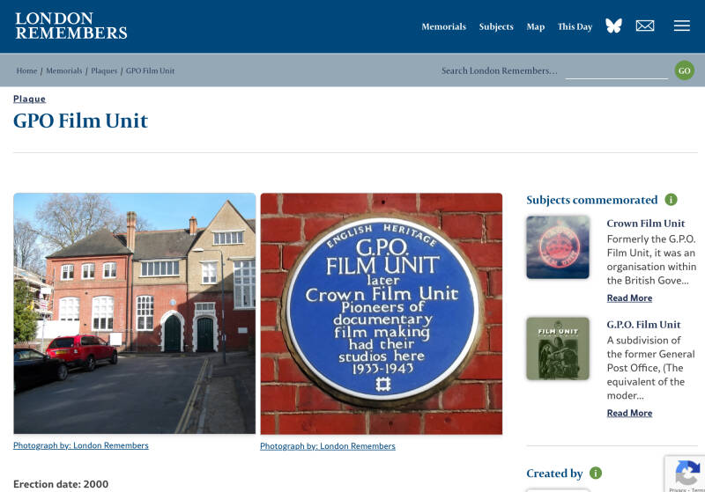Click info icon beside Subjects commemorated
705x492 pixels.
pos(671,199)
